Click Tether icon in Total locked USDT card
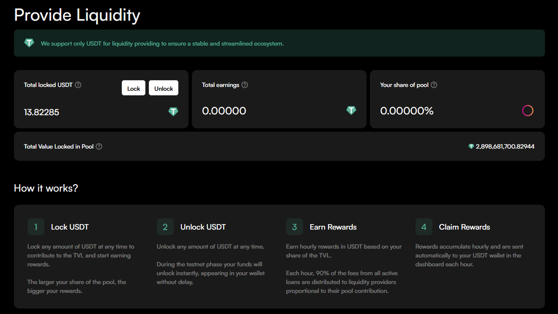The width and height of the screenshot is (558, 314). tap(173, 111)
